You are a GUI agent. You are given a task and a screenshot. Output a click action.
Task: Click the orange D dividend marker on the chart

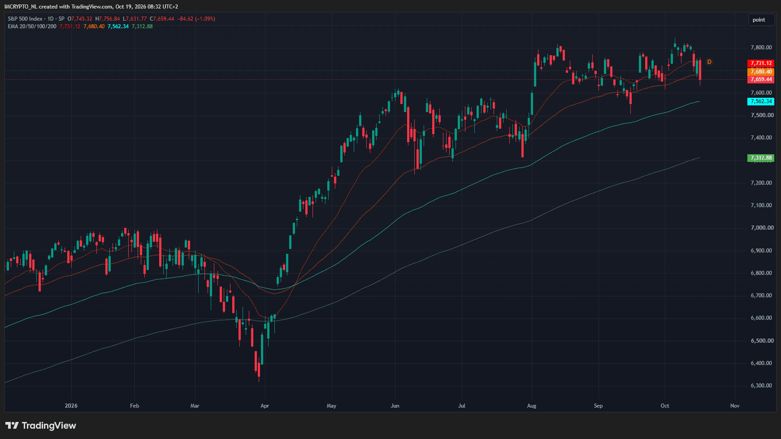[x=709, y=62]
